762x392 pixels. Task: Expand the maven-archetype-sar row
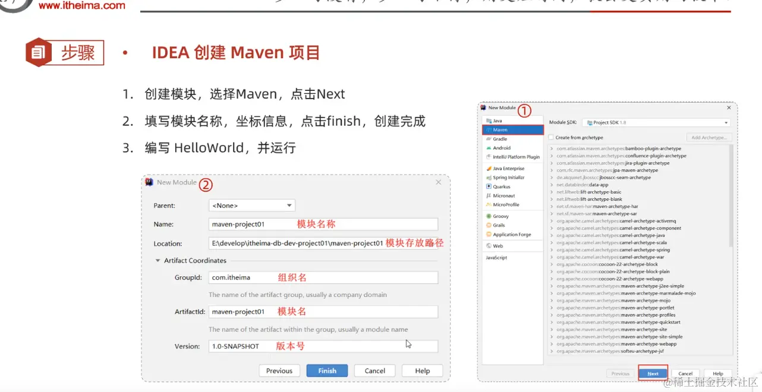coord(552,214)
